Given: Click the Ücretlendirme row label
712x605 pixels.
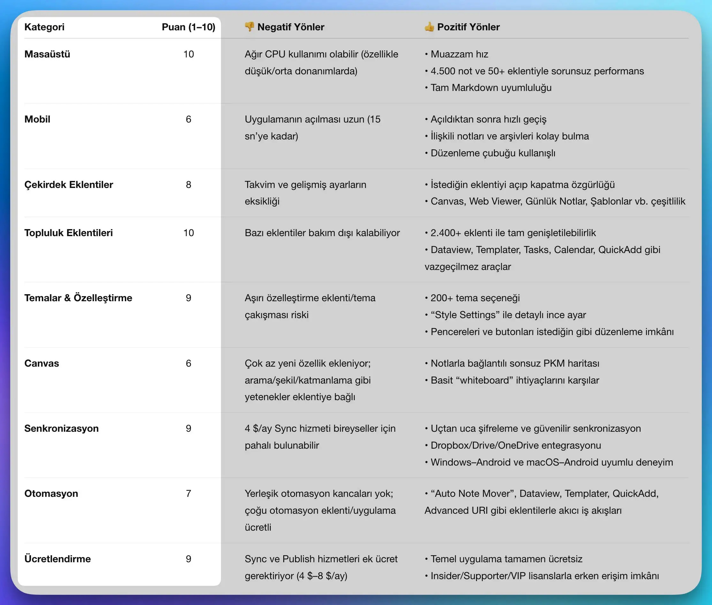Looking at the screenshot, I should pyautogui.click(x=58, y=559).
